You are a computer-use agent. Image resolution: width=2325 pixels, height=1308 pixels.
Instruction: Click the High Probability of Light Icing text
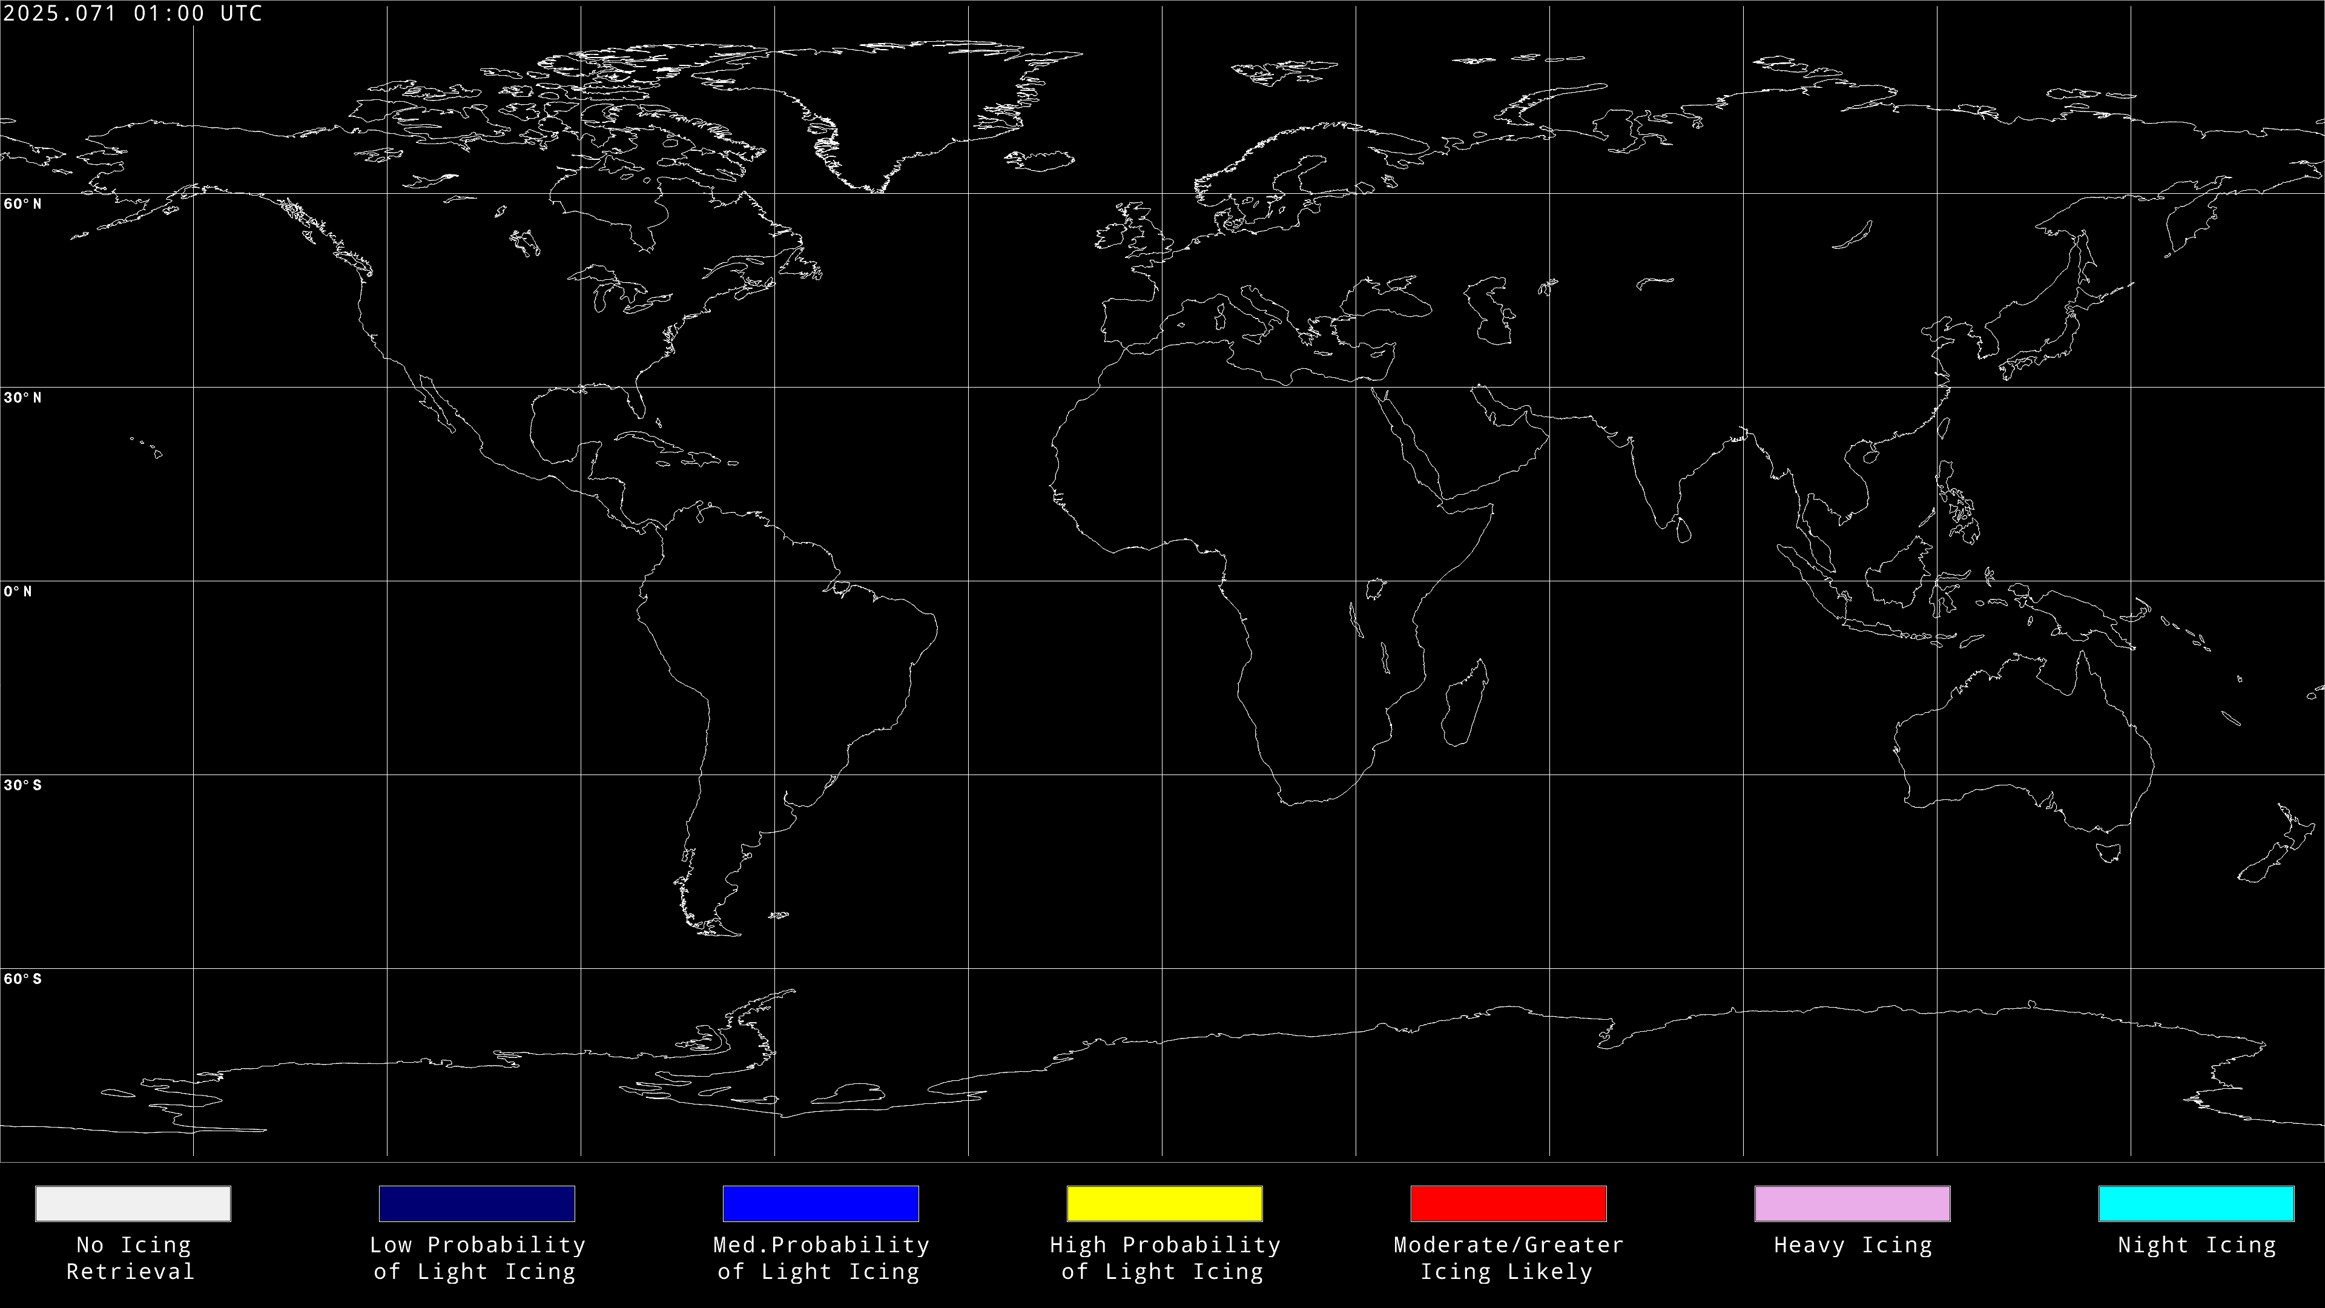click(1165, 1258)
